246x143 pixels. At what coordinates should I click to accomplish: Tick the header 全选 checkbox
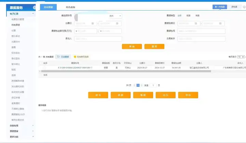point(41,63)
